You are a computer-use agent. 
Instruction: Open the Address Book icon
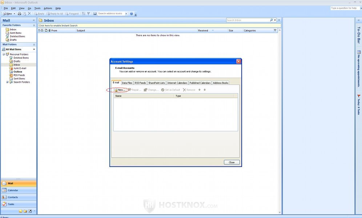click(95, 13)
